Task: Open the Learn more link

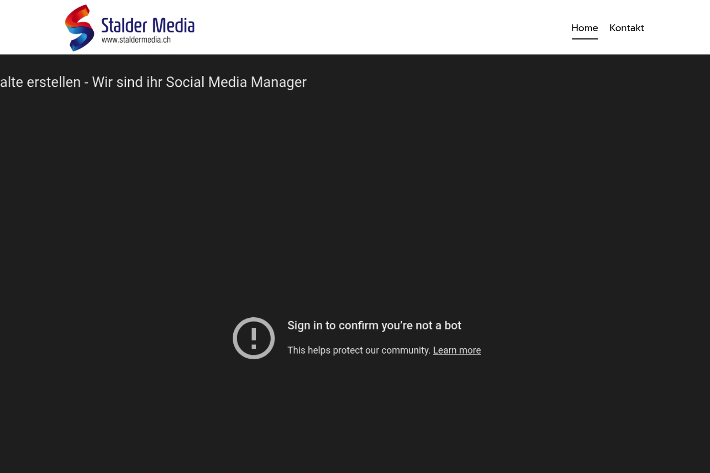Action: tap(457, 350)
